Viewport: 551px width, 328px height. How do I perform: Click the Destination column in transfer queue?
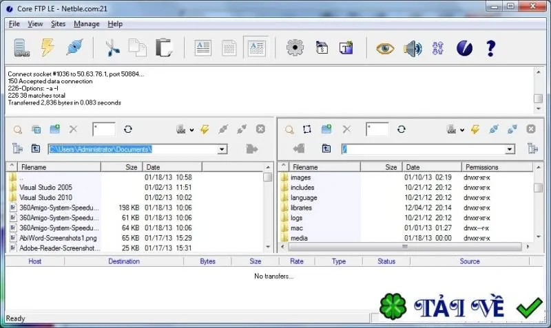click(x=124, y=261)
